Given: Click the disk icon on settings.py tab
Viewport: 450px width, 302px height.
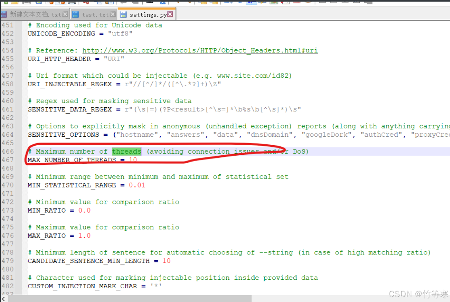Looking at the screenshot, I should [x=123, y=15].
